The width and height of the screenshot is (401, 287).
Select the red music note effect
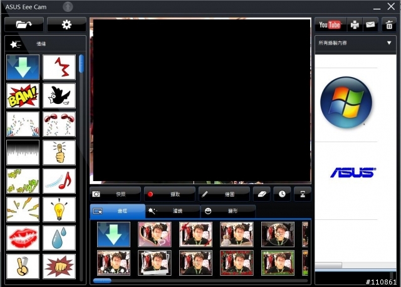59,181
